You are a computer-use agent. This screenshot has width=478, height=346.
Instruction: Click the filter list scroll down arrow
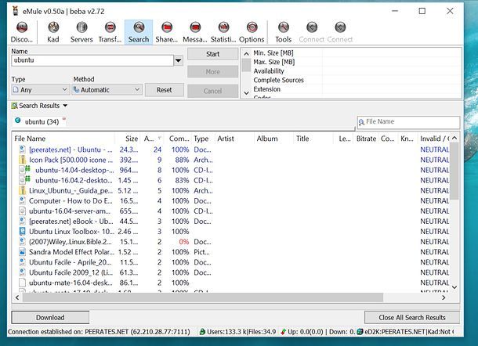[246, 92]
